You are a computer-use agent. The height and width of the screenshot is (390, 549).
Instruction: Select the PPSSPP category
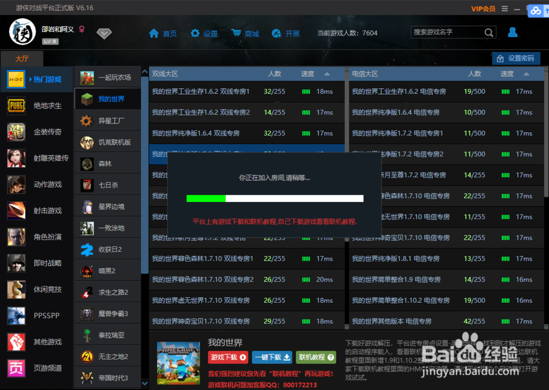pos(37,315)
